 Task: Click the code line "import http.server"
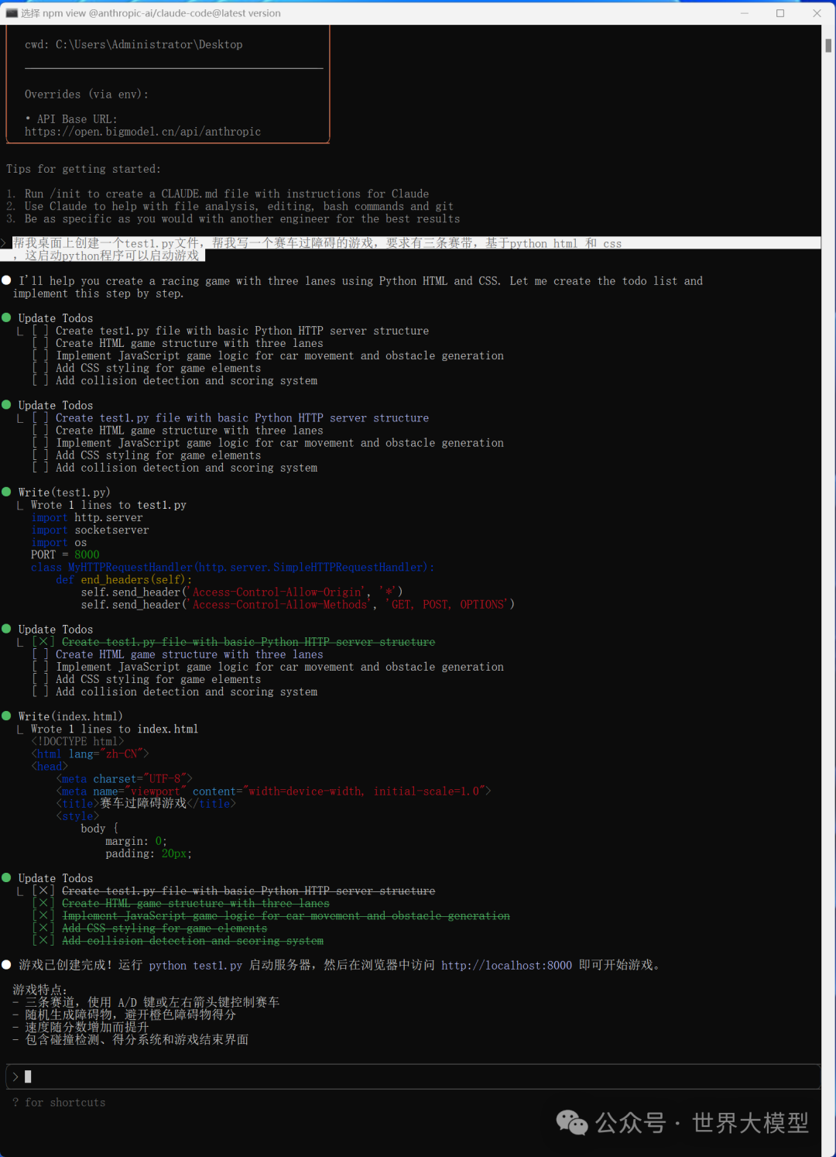pyautogui.click(x=87, y=517)
